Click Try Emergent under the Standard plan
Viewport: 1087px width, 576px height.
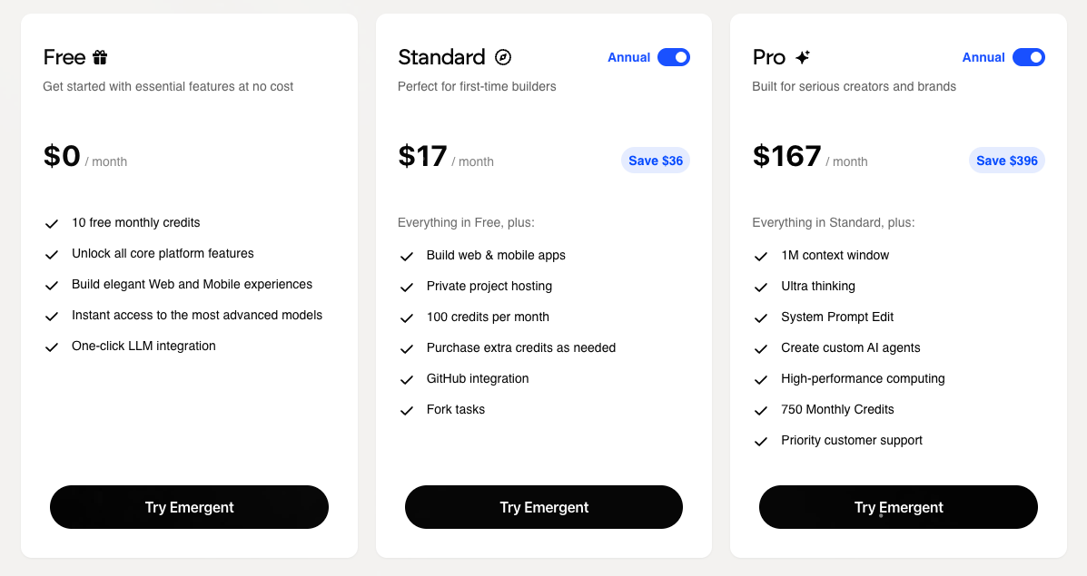click(x=543, y=507)
